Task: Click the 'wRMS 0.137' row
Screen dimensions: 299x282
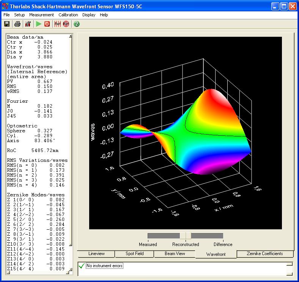Action: pos(30,91)
